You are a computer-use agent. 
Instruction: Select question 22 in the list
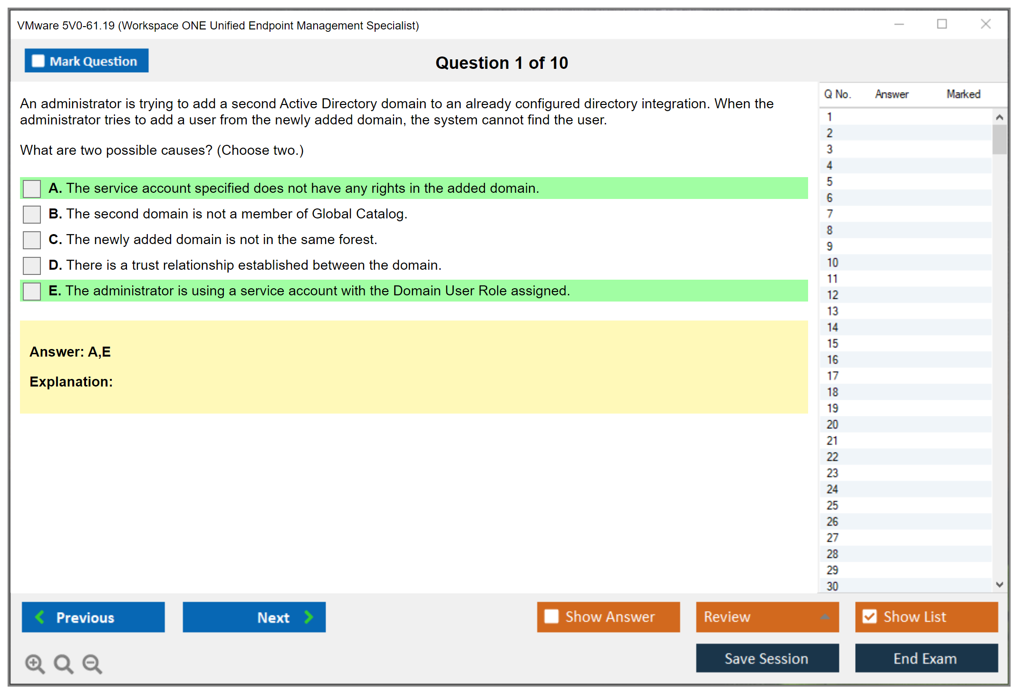tap(832, 457)
